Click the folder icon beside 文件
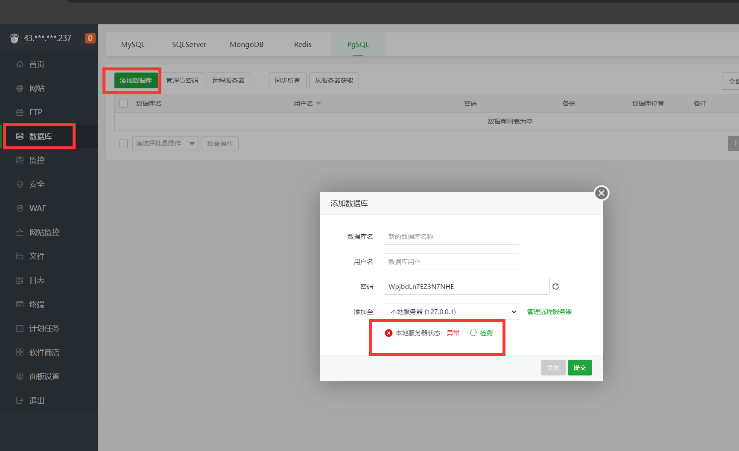The image size is (739, 451). point(20,256)
